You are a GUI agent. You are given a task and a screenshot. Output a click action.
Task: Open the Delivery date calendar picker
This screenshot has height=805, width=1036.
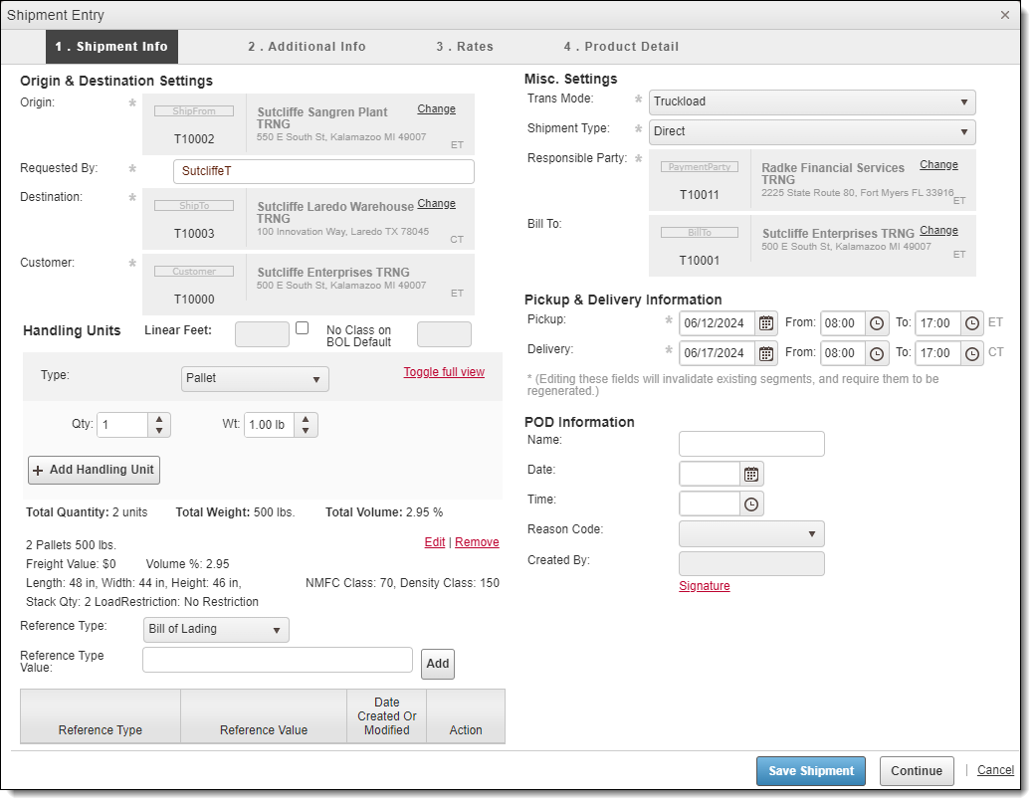766,353
